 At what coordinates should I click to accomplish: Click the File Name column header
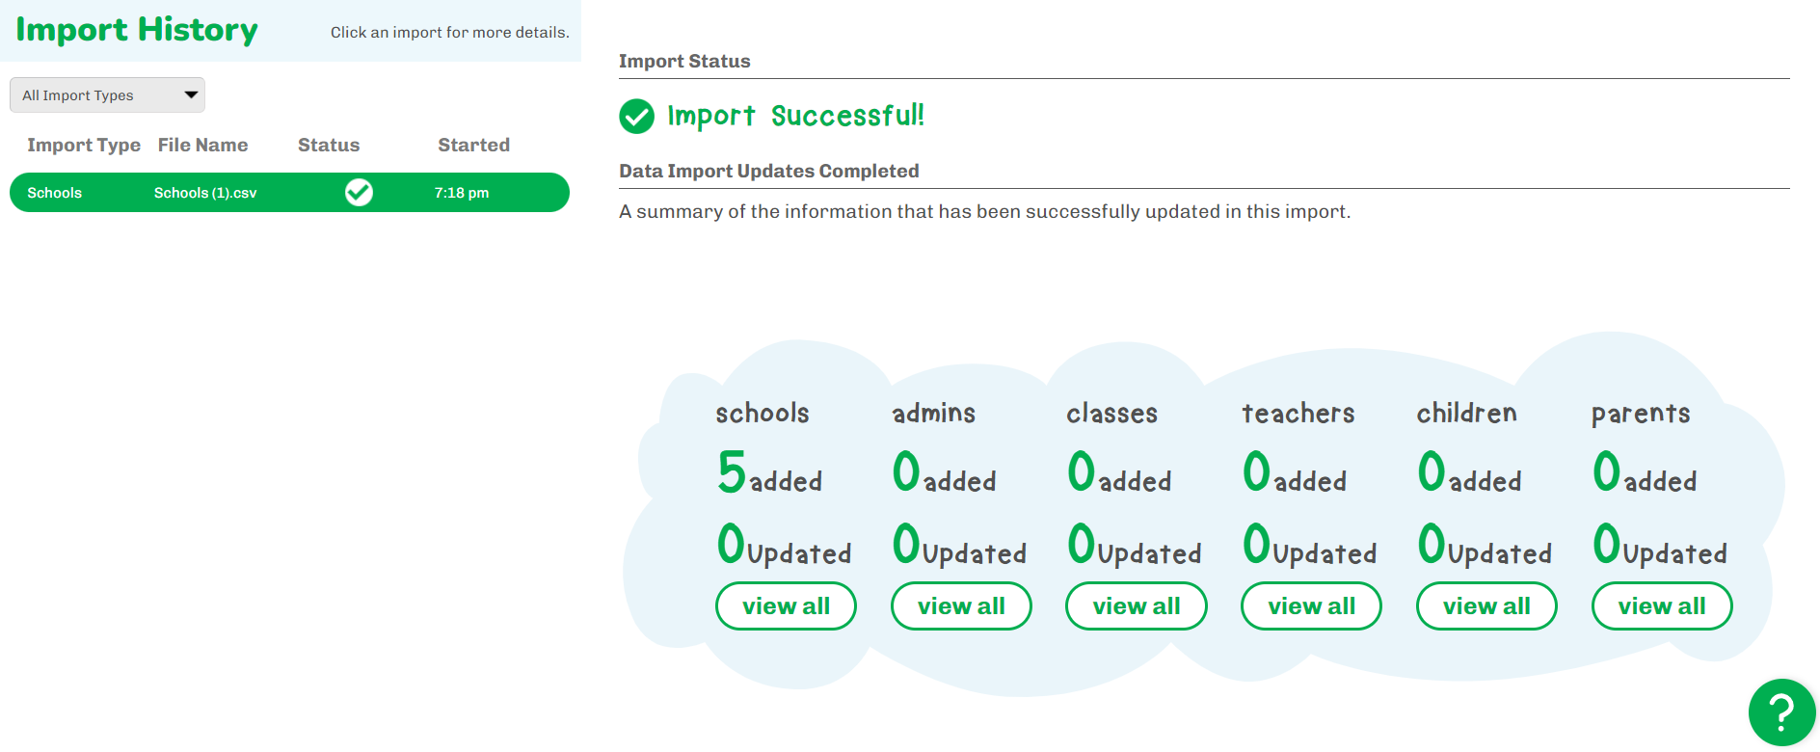[202, 145]
